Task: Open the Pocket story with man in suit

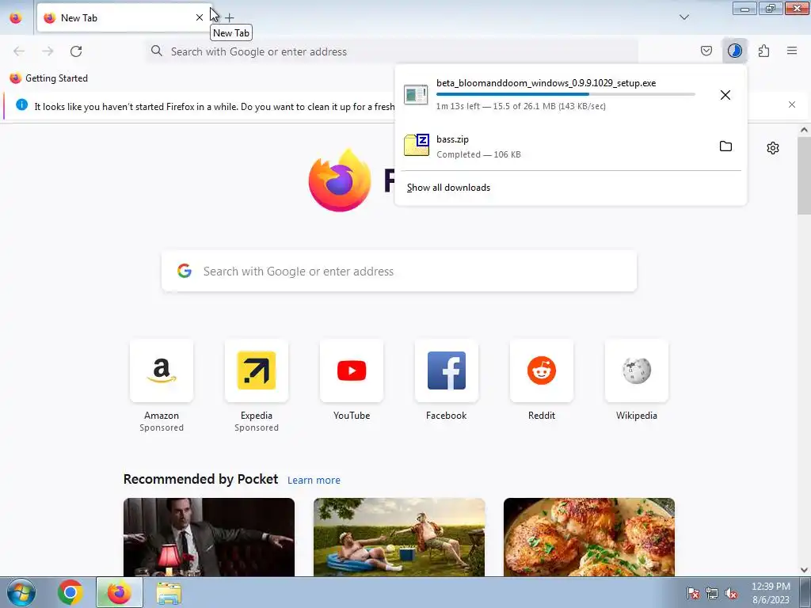Action: 209,537
